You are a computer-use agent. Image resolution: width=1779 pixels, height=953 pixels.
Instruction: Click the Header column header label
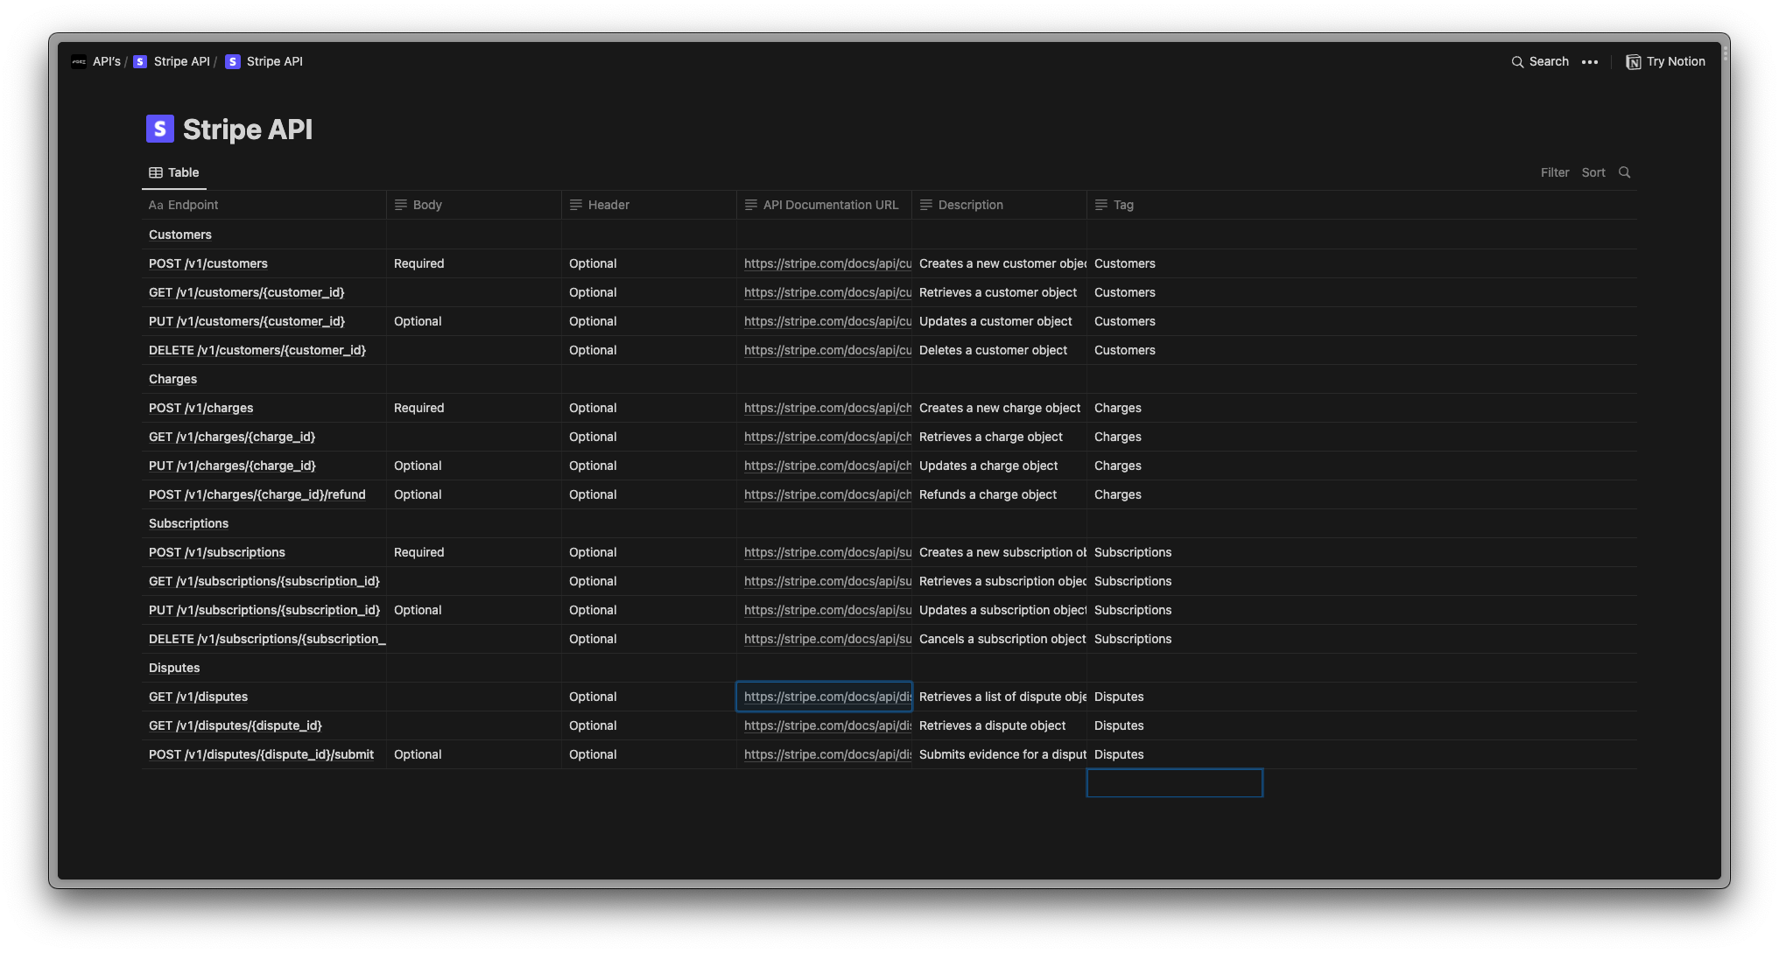[608, 205]
